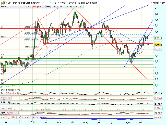Select the RSI (14) indicator label
The image size is (166, 125).
point(5,103)
